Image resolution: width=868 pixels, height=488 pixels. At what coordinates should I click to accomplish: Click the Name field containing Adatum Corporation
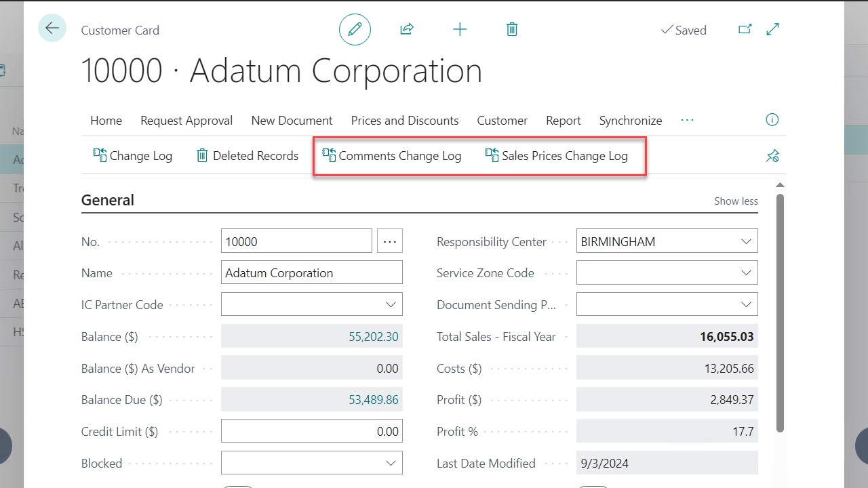311,272
